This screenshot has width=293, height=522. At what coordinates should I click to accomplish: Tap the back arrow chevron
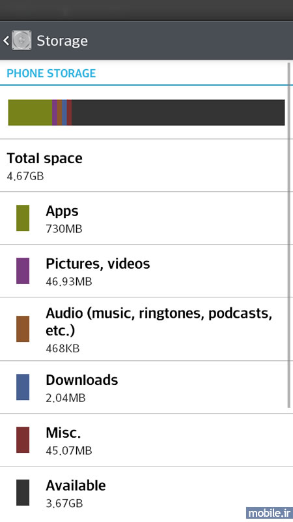coord(6,40)
